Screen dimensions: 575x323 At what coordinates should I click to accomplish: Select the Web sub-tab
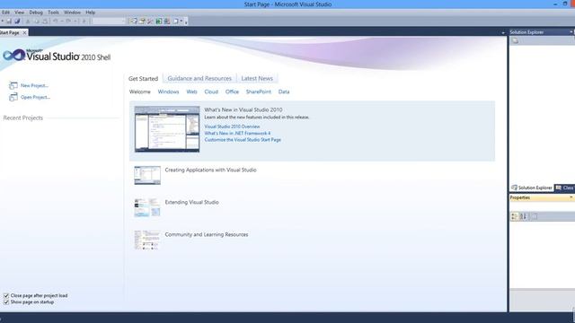[191, 92]
